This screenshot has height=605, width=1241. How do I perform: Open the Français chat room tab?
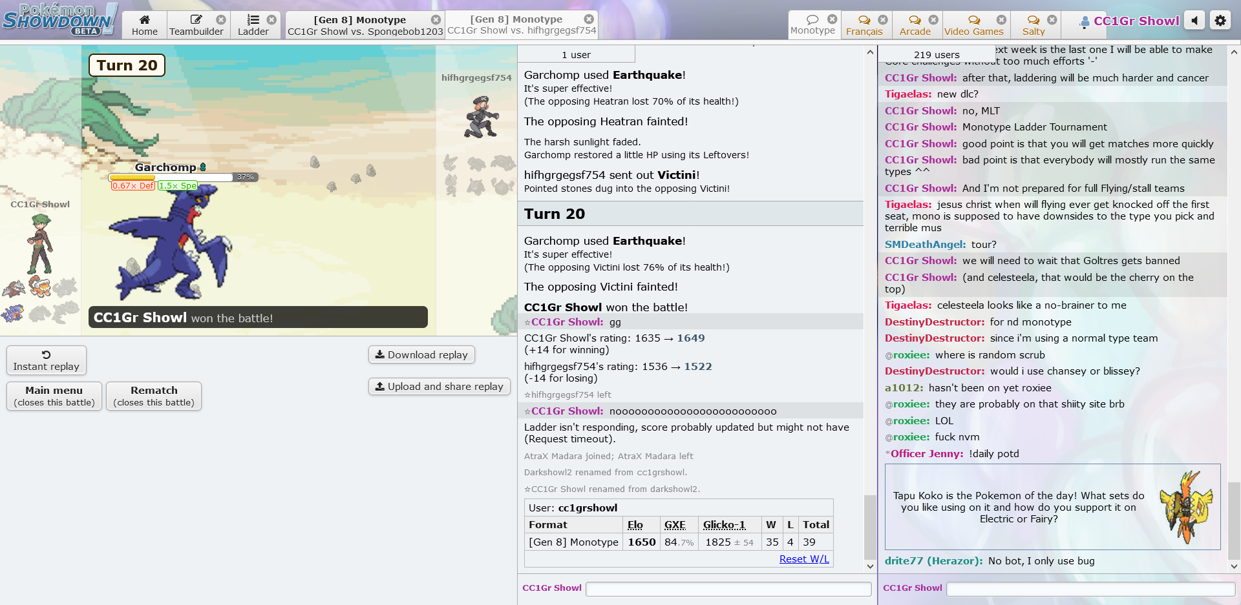tap(864, 25)
